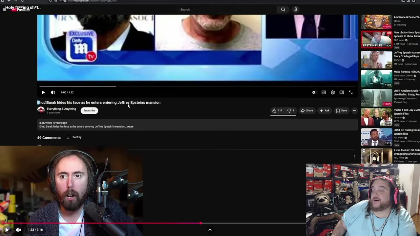Screen dimensions: 420x236
Task: Dislike the video thumbs-down icon
Action: [291, 110]
